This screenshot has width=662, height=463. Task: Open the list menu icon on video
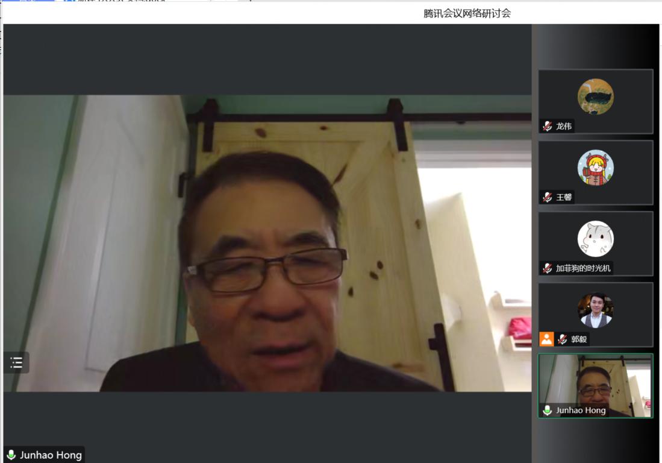[16, 362]
